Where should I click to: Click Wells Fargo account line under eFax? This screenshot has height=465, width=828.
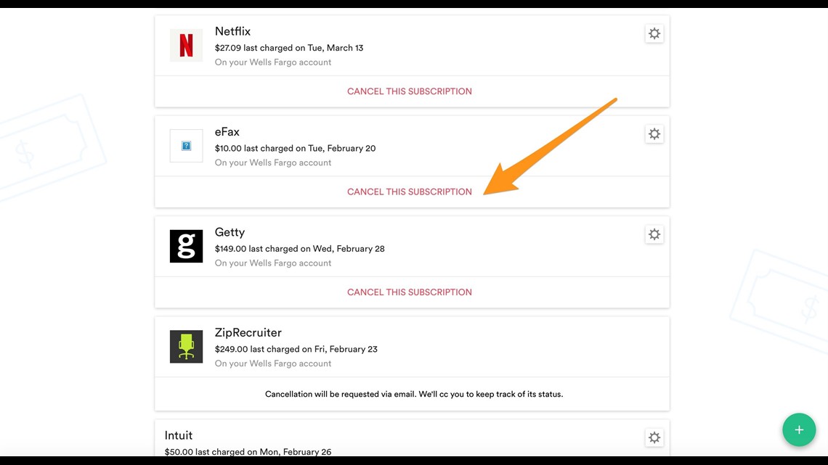coord(273,163)
